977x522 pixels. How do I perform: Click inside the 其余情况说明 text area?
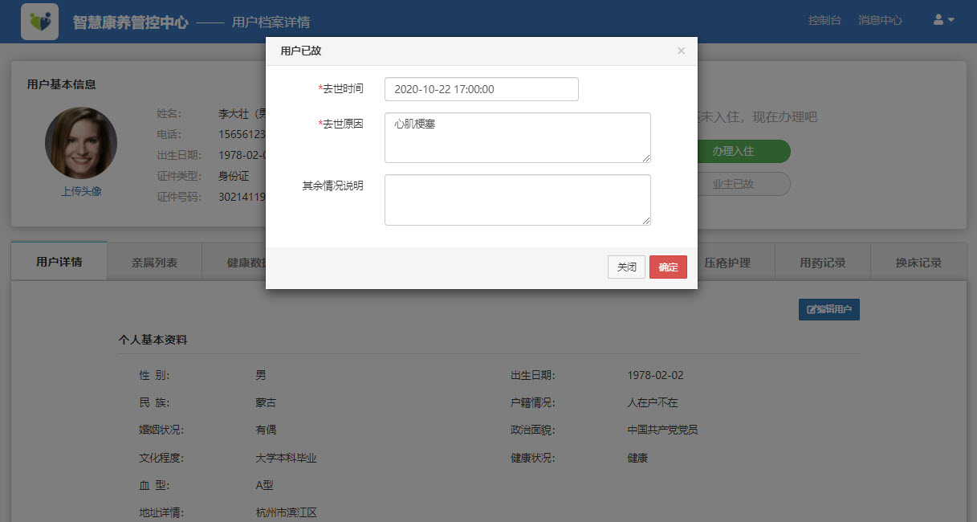click(517, 199)
